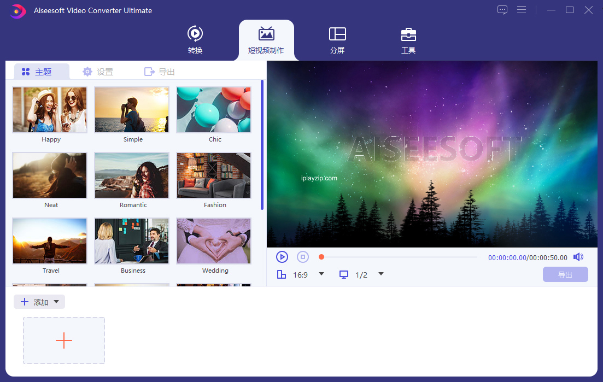This screenshot has height=382, width=603.
Task: Open the 设置 settings sub-tab
Action: pyautogui.click(x=98, y=72)
